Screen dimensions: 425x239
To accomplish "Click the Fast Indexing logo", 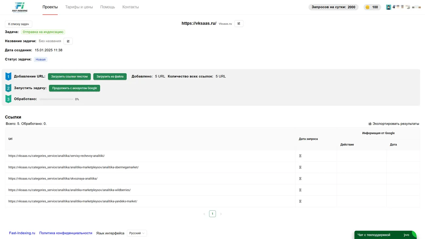I will 20,7.
